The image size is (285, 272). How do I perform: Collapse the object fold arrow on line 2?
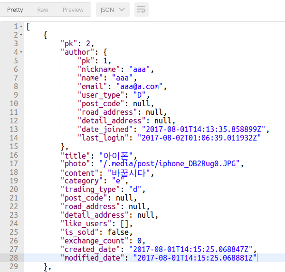tap(21, 35)
